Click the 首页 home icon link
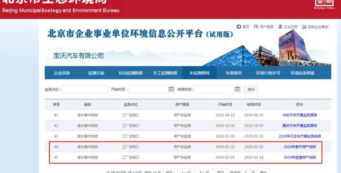Screen dimensions: 341x173 coord(243,27)
